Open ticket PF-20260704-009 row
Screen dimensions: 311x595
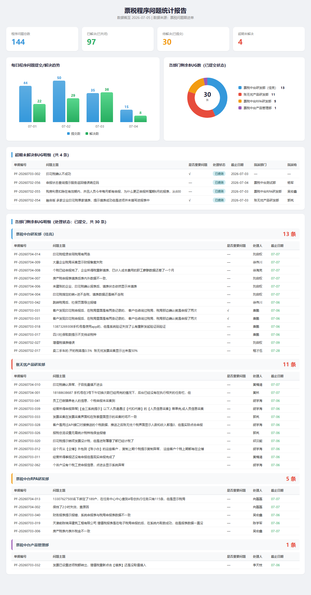point(155,262)
